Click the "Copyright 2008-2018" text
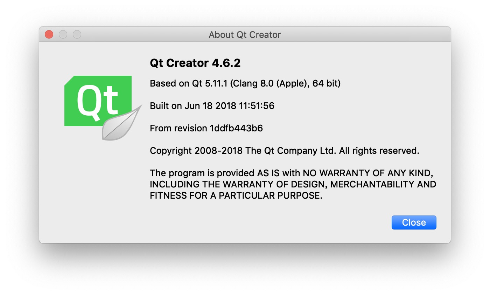The width and height of the screenshot is (490, 295). (x=196, y=151)
